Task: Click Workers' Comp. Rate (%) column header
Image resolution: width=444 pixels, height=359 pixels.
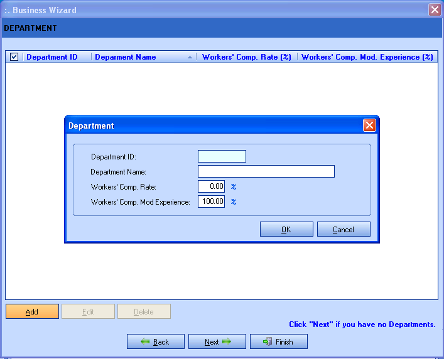Action: [246, 57]
